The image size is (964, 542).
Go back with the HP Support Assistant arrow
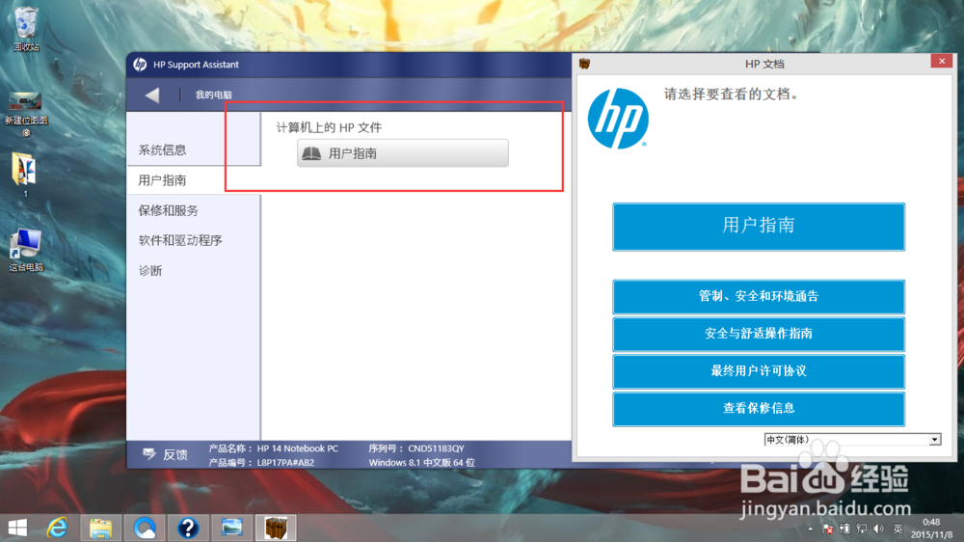152,95
